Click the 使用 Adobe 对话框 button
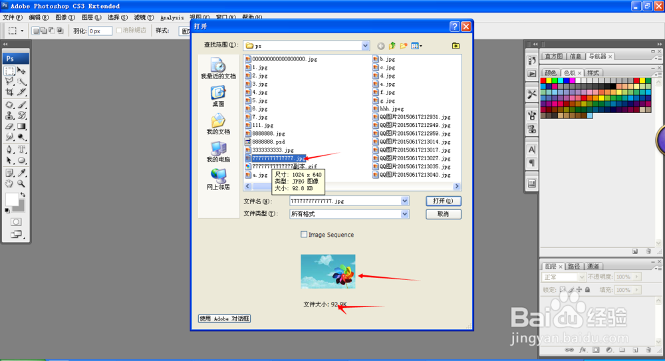Screen dimensions: 665x361 point(224,318)
